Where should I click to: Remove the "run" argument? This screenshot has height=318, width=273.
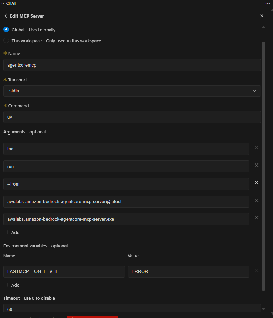(256, 165)
